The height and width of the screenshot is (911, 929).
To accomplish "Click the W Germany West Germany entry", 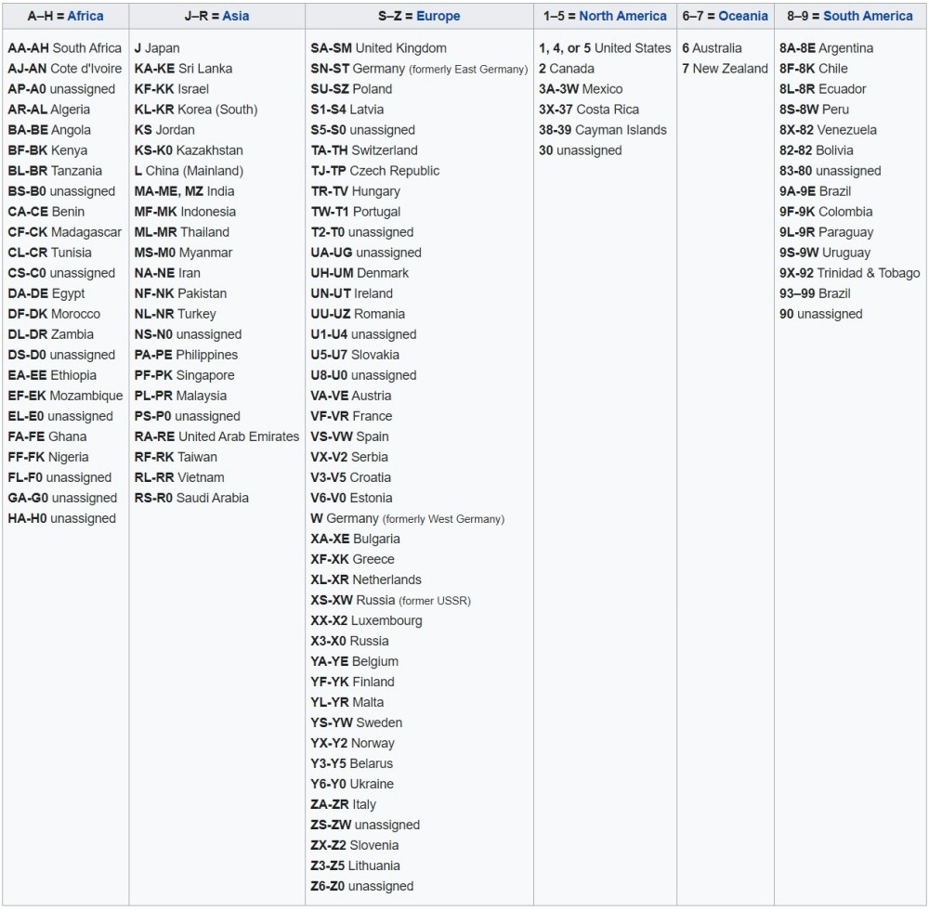I will 407,518.
